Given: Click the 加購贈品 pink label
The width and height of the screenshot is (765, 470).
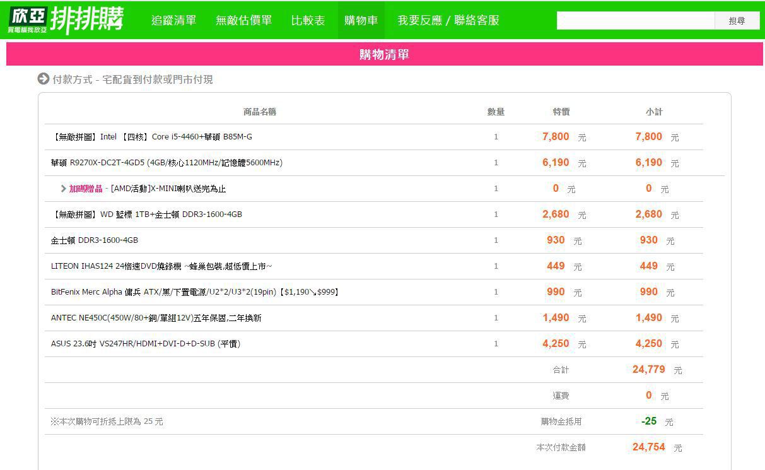Looking at the screenshot, I should 86,189.
